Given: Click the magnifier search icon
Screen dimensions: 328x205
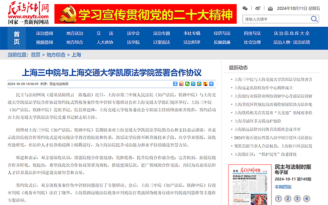Looking at the screenshot, I should 314,19.
